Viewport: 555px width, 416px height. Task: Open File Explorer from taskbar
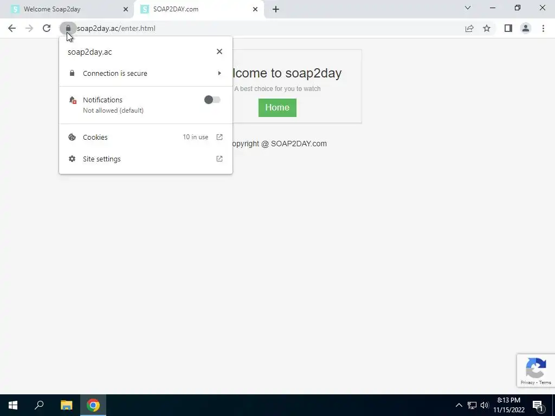coord(66,405)
